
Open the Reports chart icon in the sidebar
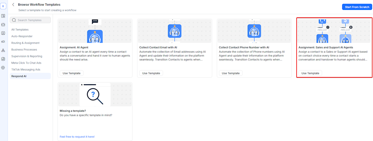3,59
